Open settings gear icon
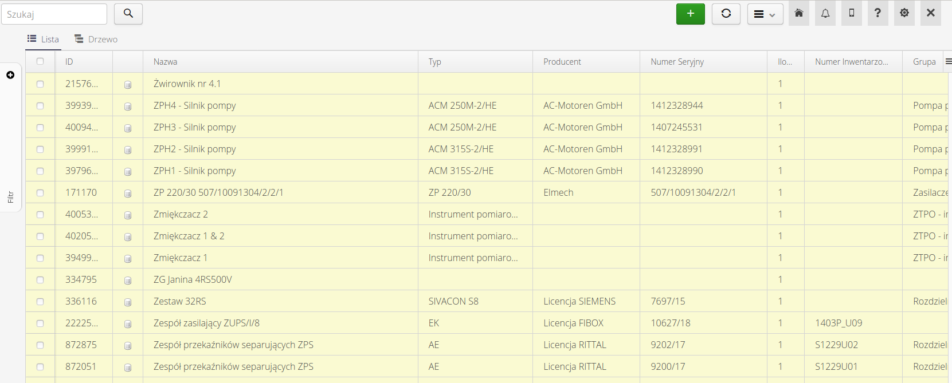Image resolution: width=952 pixels, height=383 pixels. (x=904, y=14)
